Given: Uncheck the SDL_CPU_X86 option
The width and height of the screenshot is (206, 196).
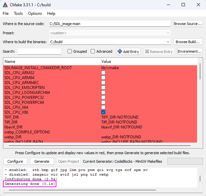Looking at the screenshot, I should (x=103, y=112).
